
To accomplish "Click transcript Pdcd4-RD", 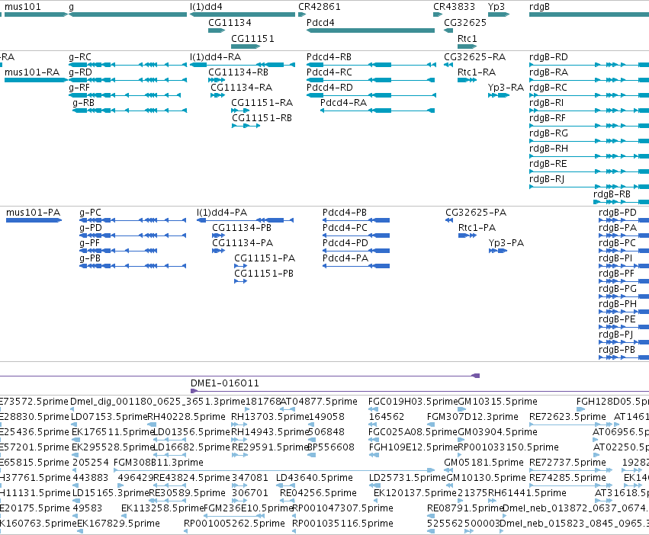I will tap(330, 88).
